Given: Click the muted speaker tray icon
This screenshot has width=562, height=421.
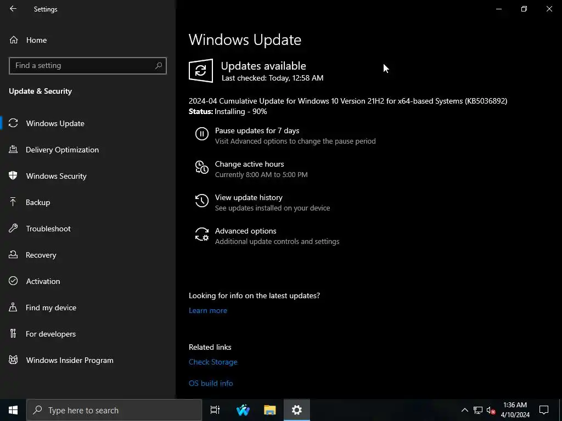Looking at the screenshot, I should coord(491,410).
